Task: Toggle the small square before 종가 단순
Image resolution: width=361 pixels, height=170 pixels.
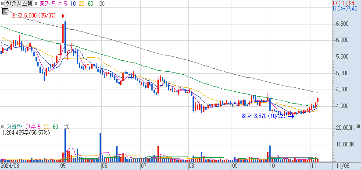Action: 36,3
